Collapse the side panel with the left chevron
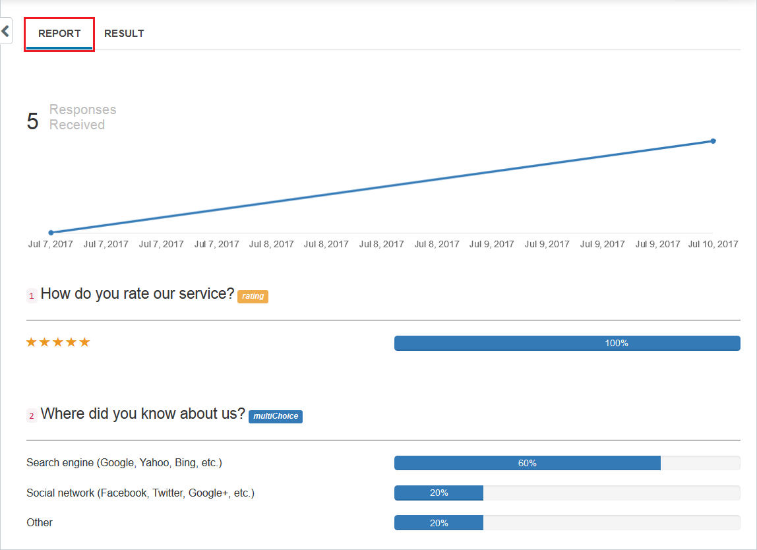This screenshot has height=550, width=757. tap(5, 32)
